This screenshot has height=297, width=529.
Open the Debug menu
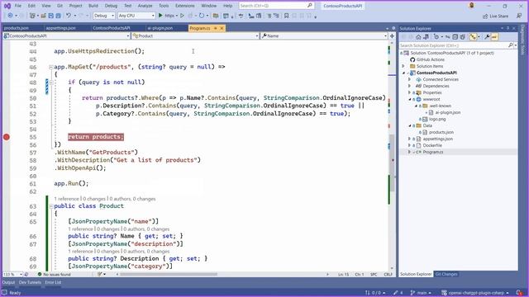click(111, 6)
